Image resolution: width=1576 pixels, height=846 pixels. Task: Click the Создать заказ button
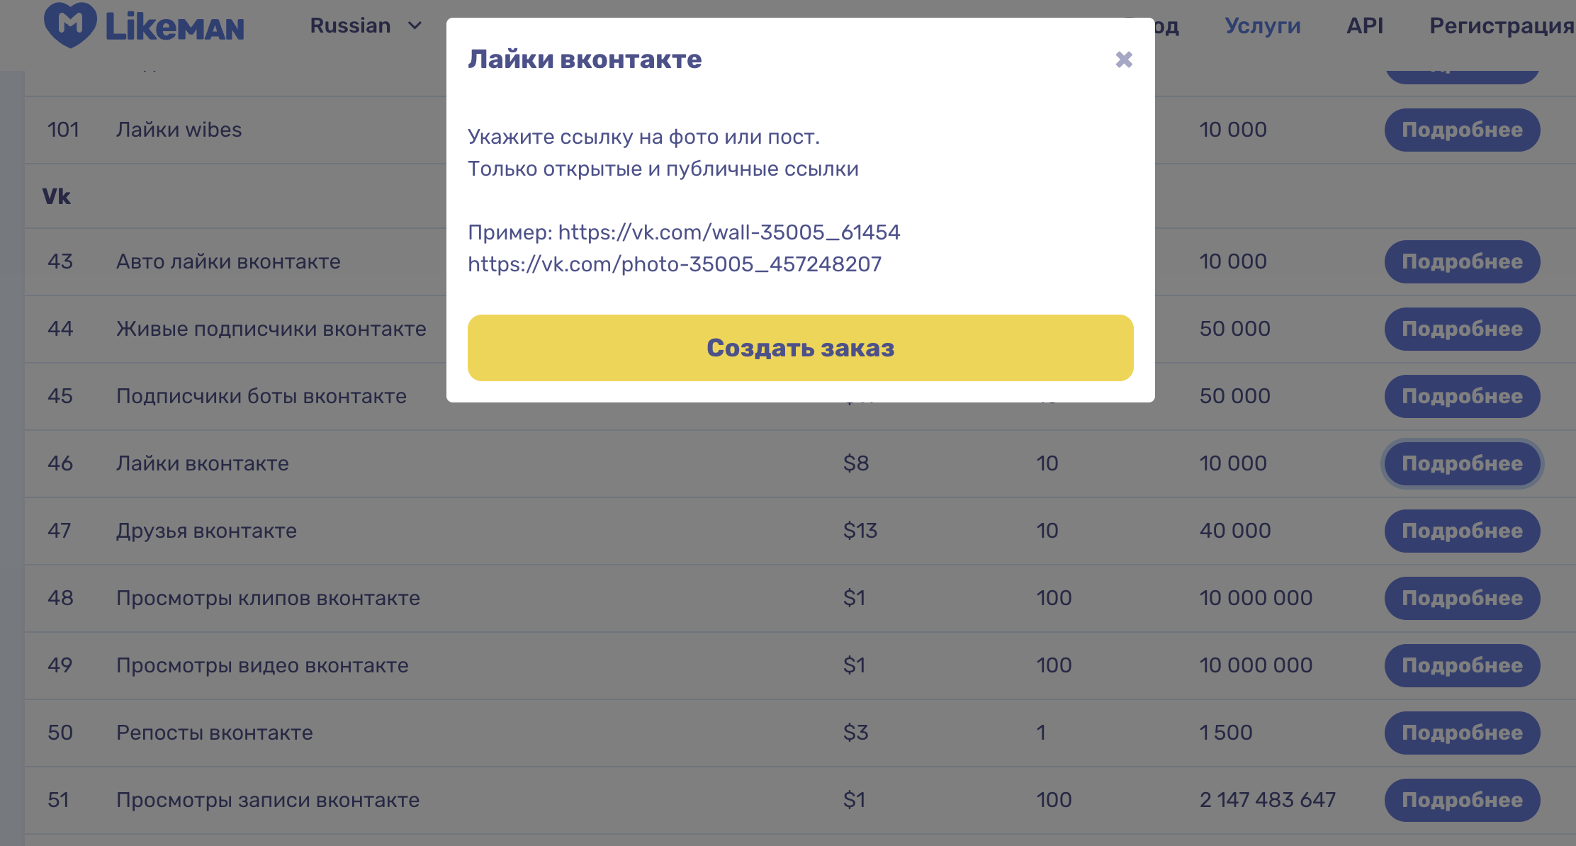coord(800,348)
